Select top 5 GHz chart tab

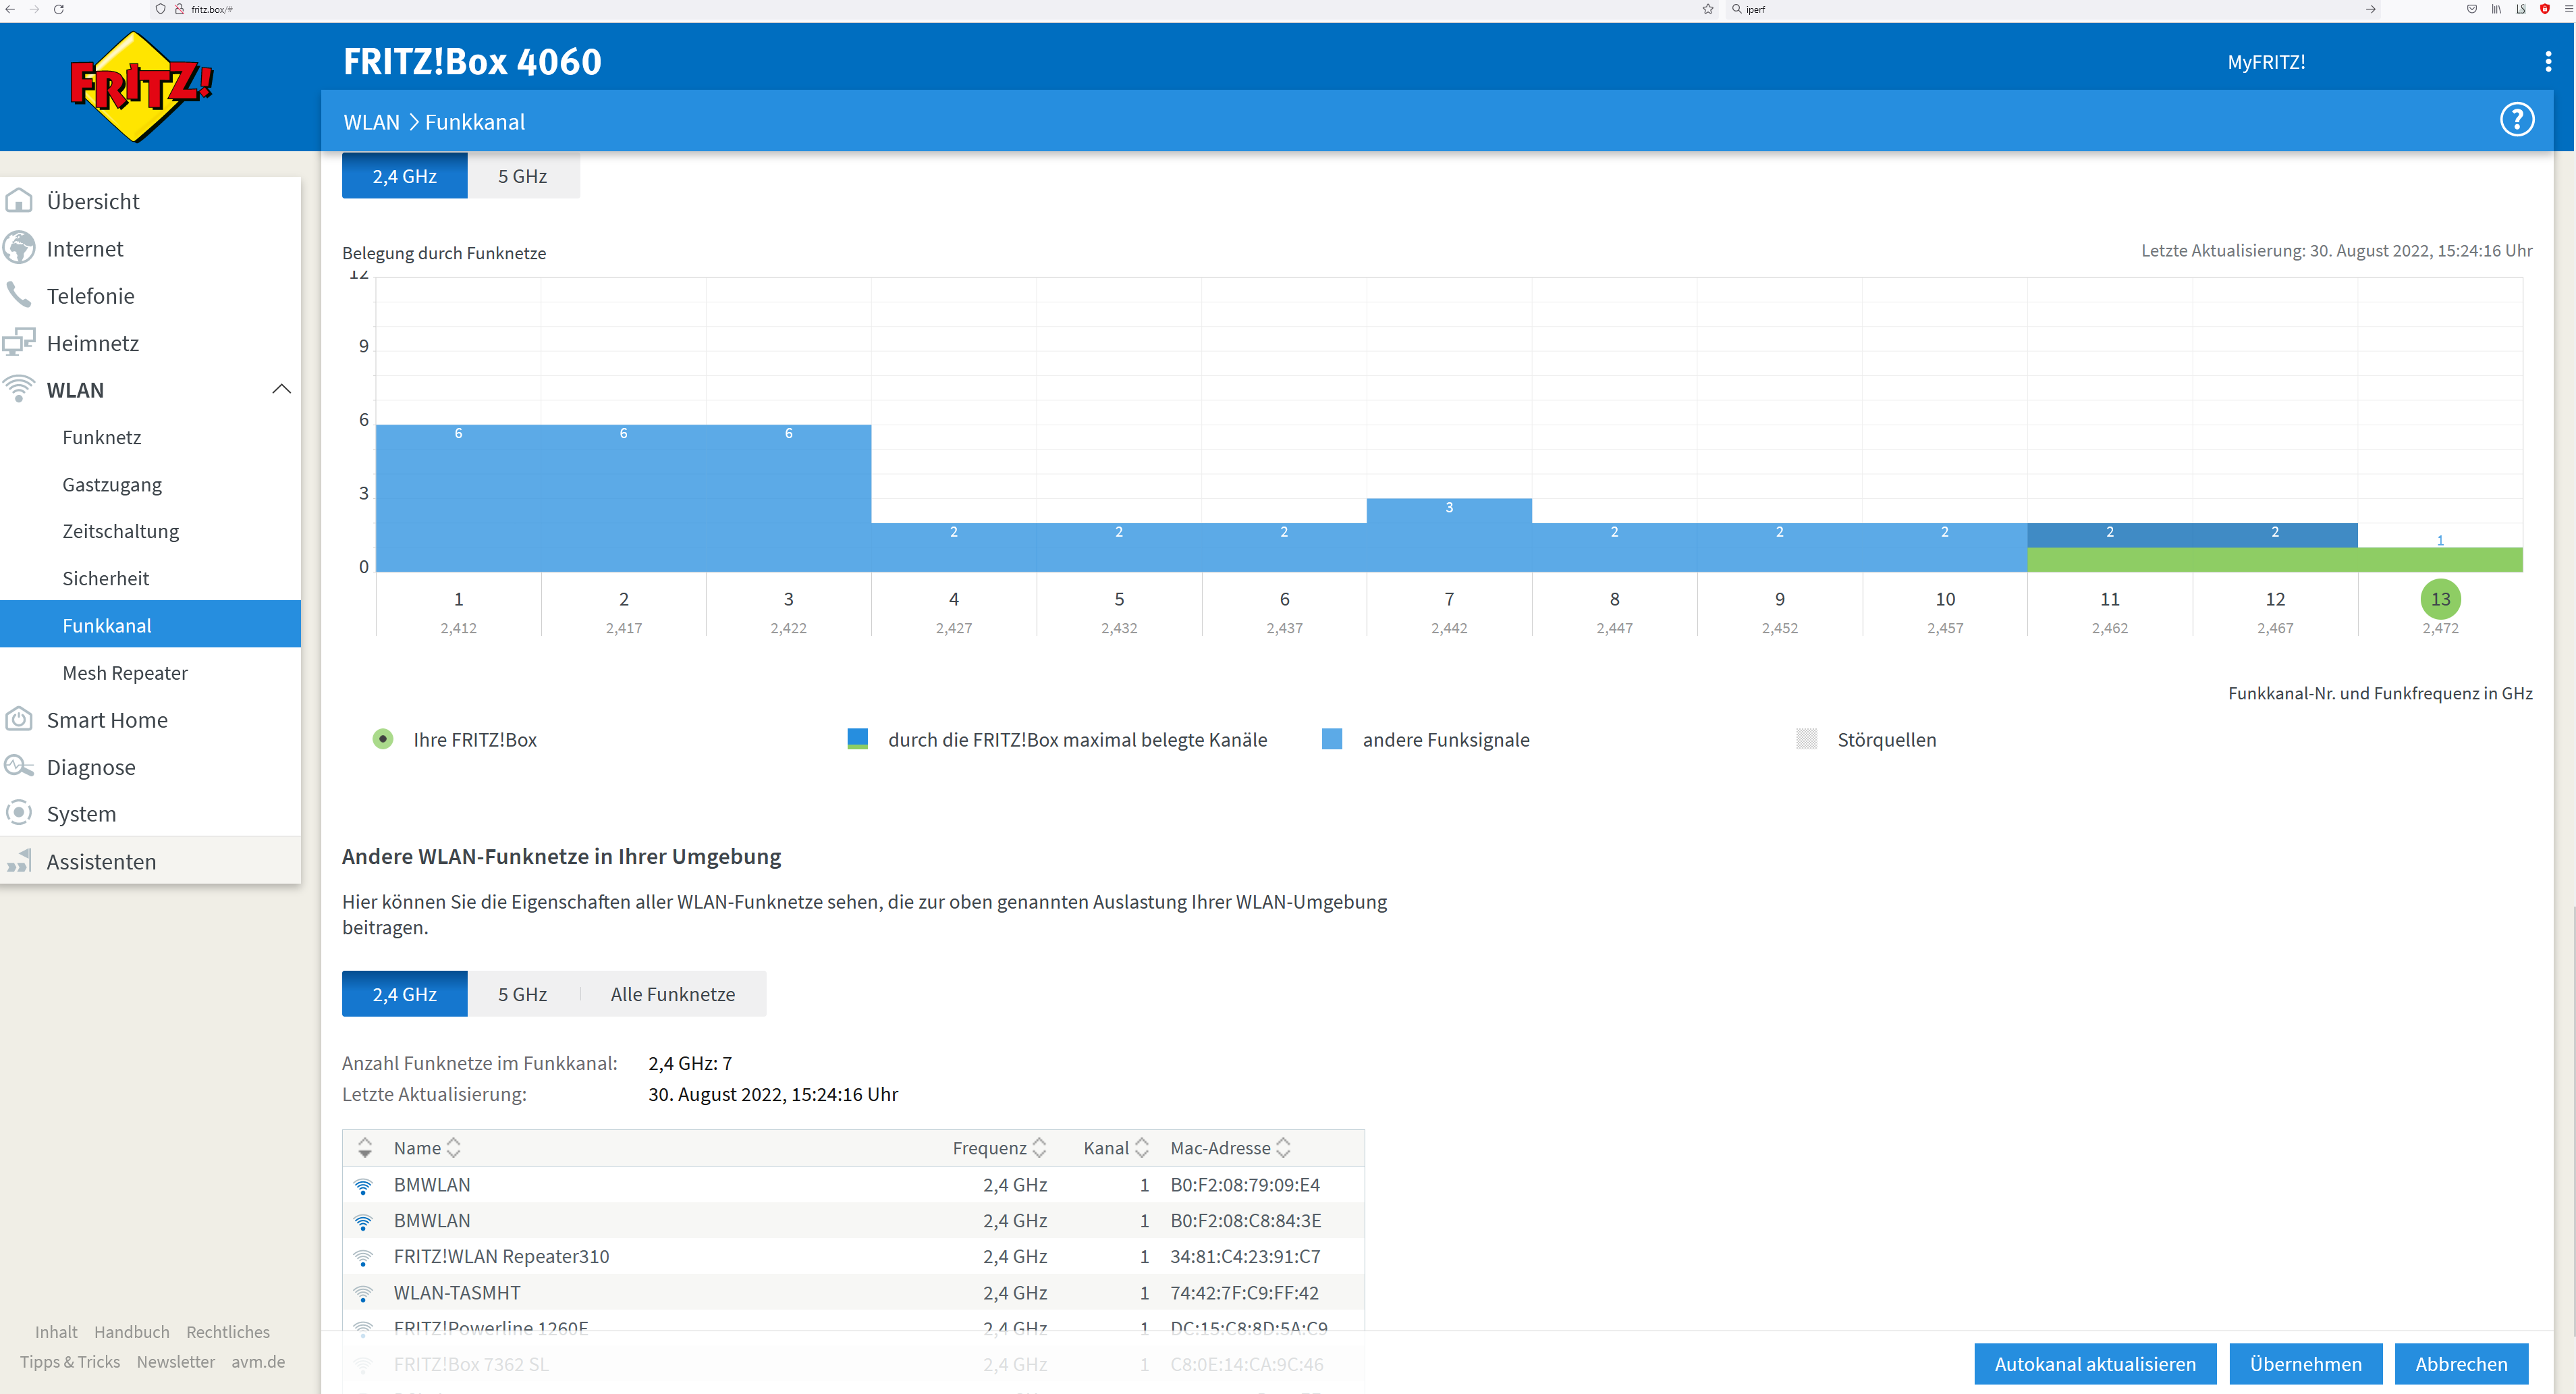point(522,176)
